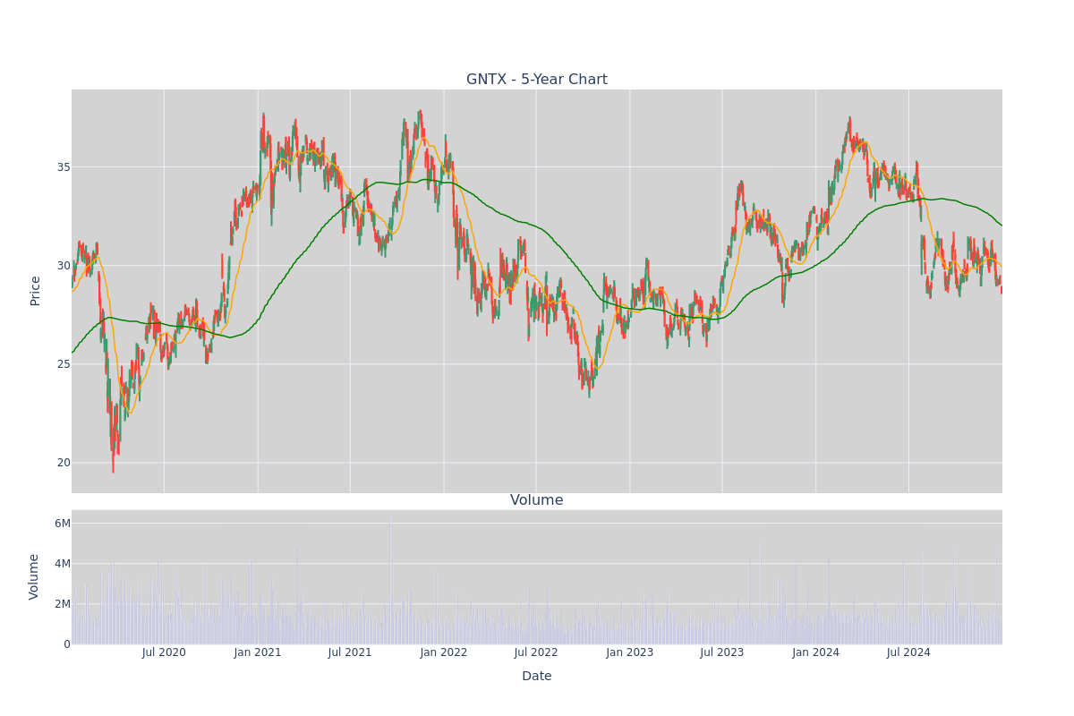The image size is (1074, 716).
Task: Click the "Date" x-axis label
Action: 537,677
